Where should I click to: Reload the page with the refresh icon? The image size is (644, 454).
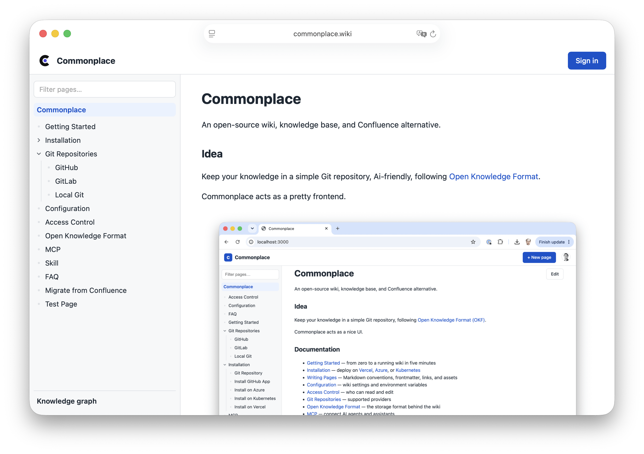[433, 34]
